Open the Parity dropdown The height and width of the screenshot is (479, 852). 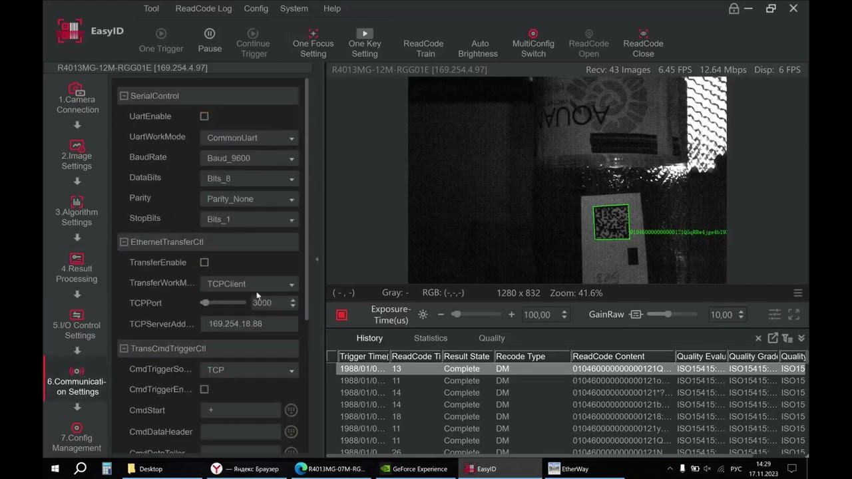(249, 199)
